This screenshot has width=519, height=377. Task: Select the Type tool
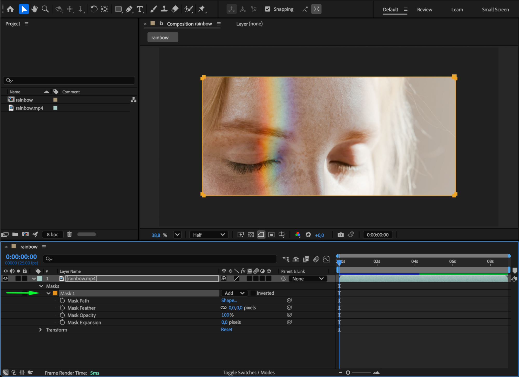pyautogui.click(x=140, y=9)
